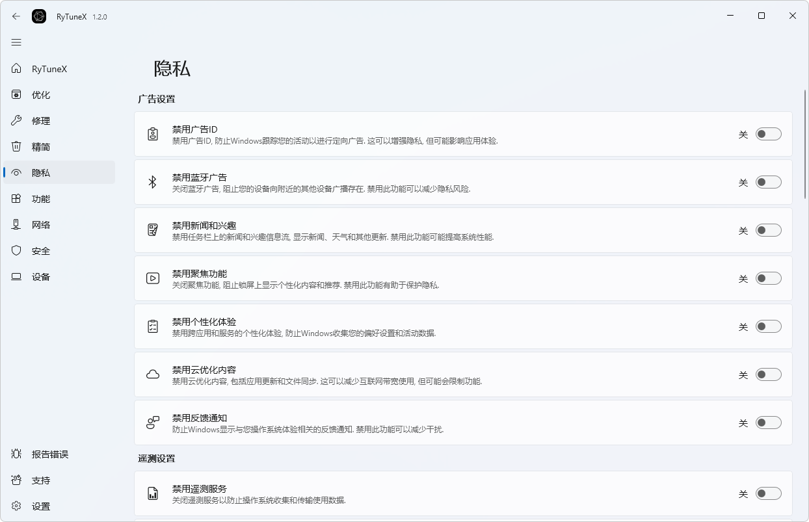Turn on 禁用聚焦功能
Image resolution: width=809 pixels, height=522 pixels.
pyautogui.click(x=768, y=278)
